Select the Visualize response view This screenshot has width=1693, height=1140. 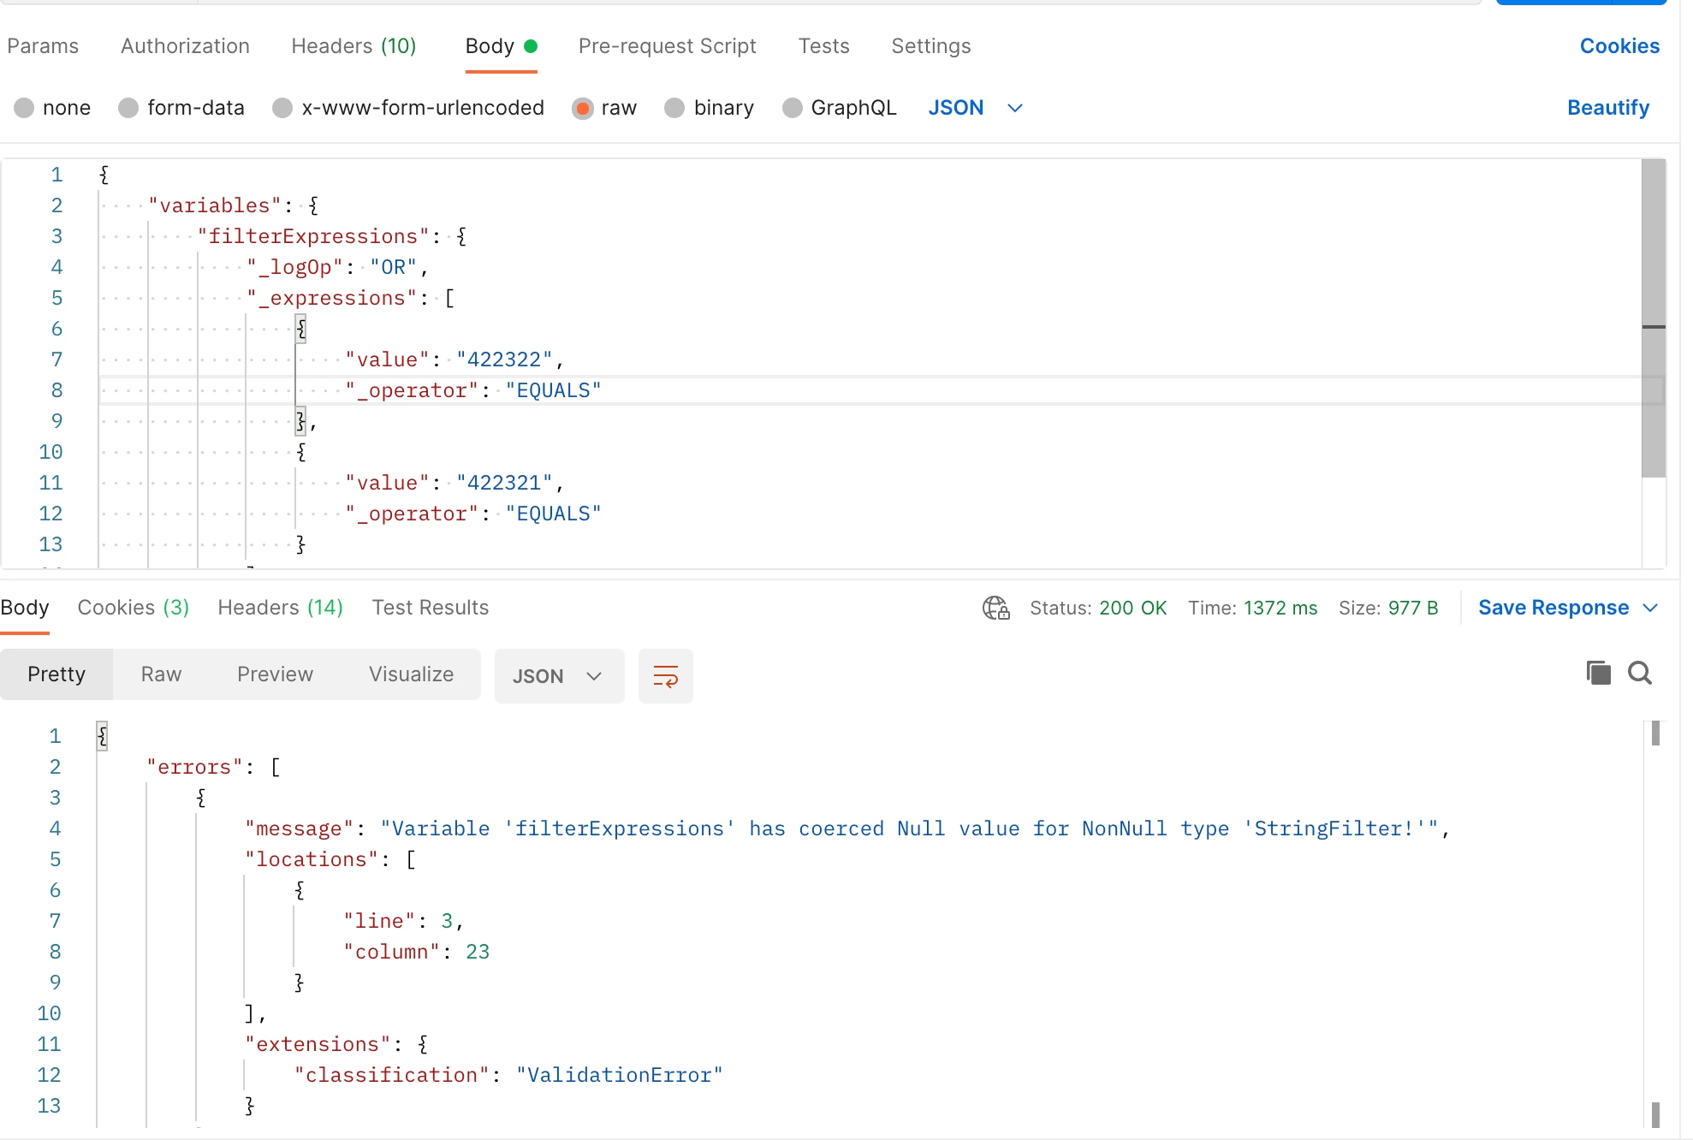pyautogui.click(x=411, y=674)
